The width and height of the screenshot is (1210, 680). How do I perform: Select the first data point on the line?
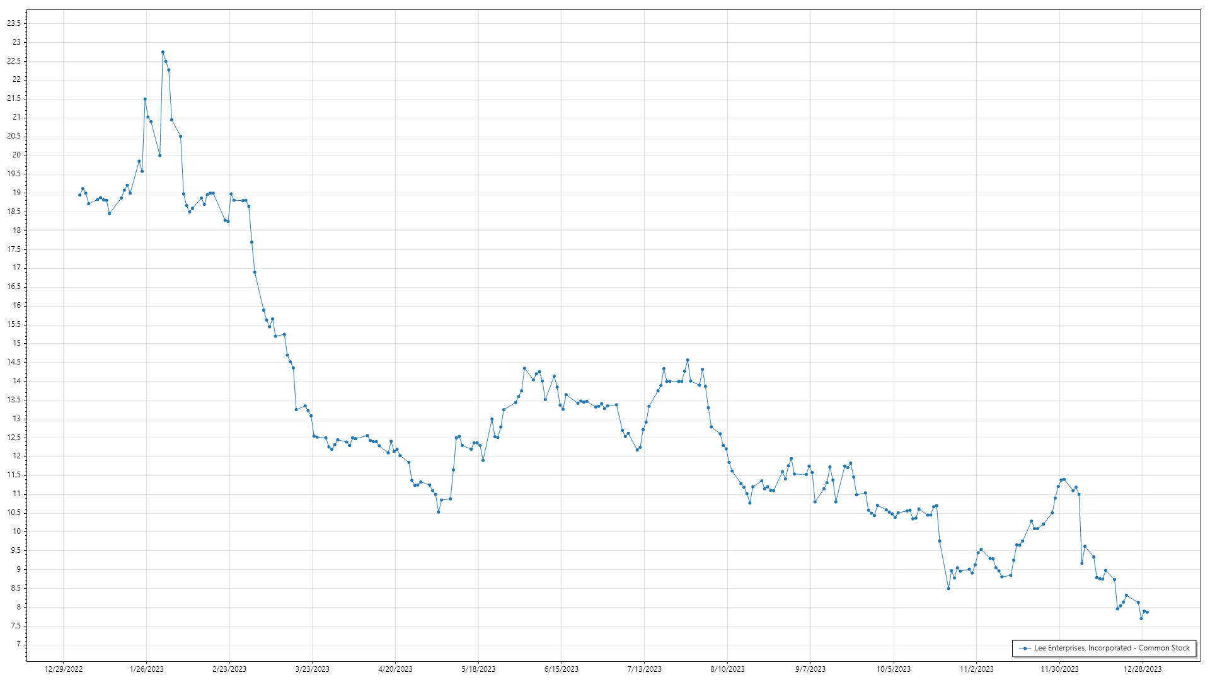tap(79, 195)
